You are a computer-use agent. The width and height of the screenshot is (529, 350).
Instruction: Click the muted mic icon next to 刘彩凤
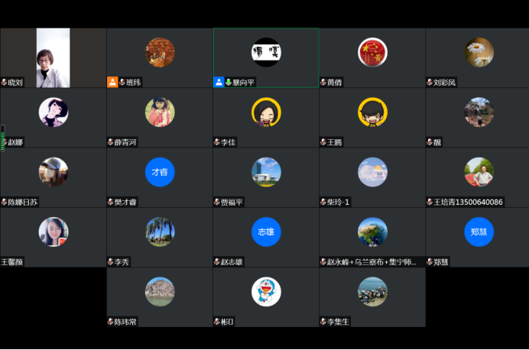coord(430,83)
